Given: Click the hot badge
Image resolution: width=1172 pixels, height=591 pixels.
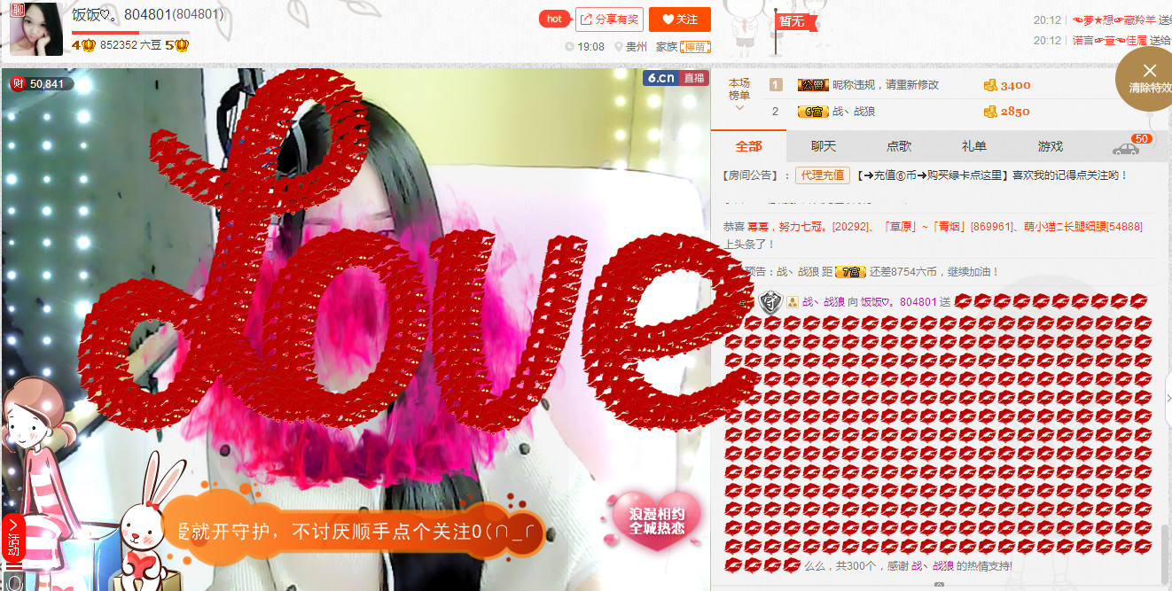Looking at the screenshot, I should [x=554, y=19].
